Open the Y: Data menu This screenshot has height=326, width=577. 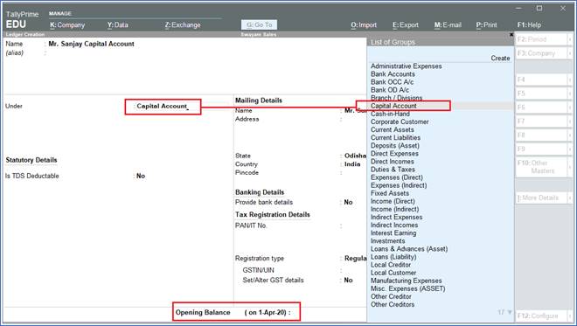click(118, 25)
